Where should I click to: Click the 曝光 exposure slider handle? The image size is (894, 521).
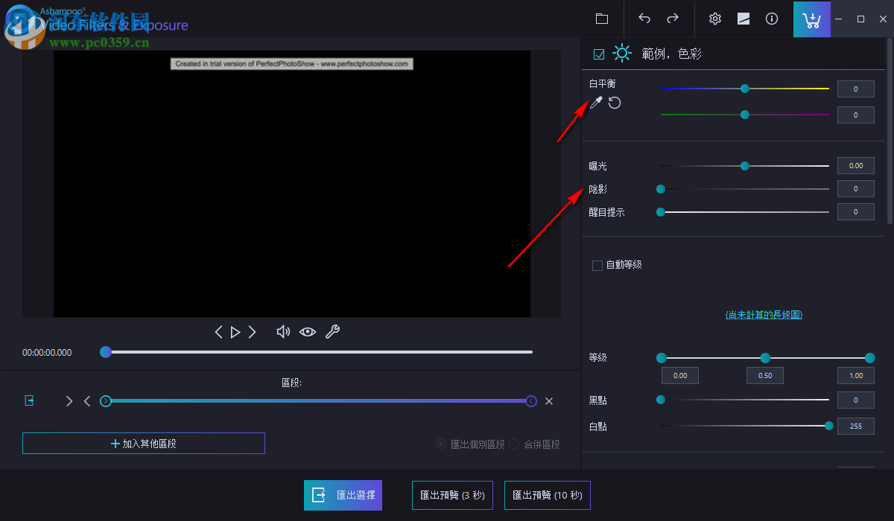744,165
